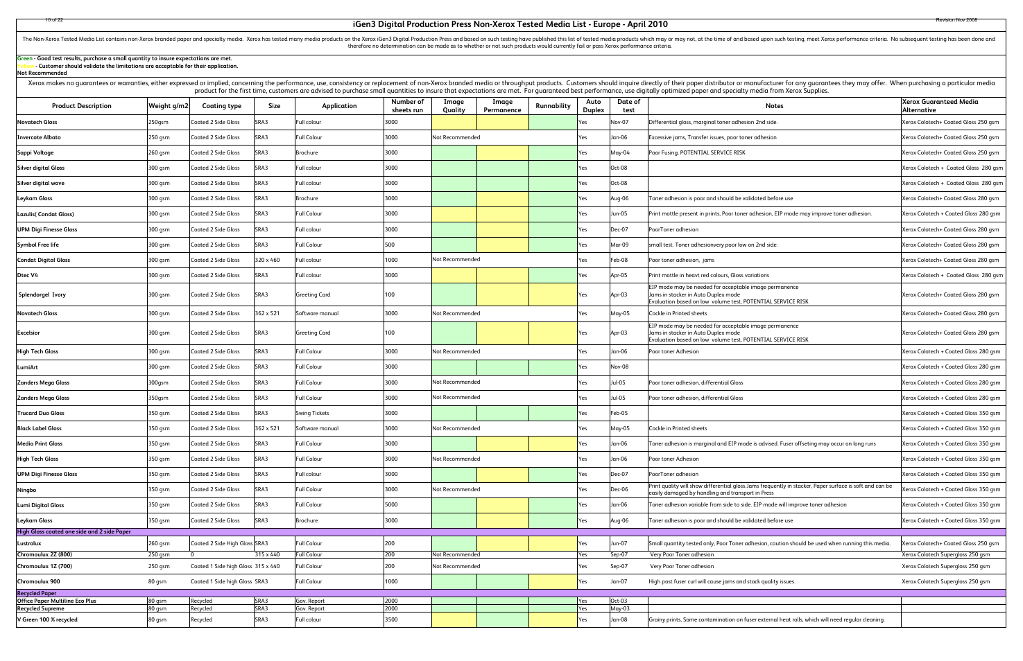Screen dimensions: 1023x661
Task: Click the 'Swing Tickets' application cell
Action: click(x=339, y=413)
